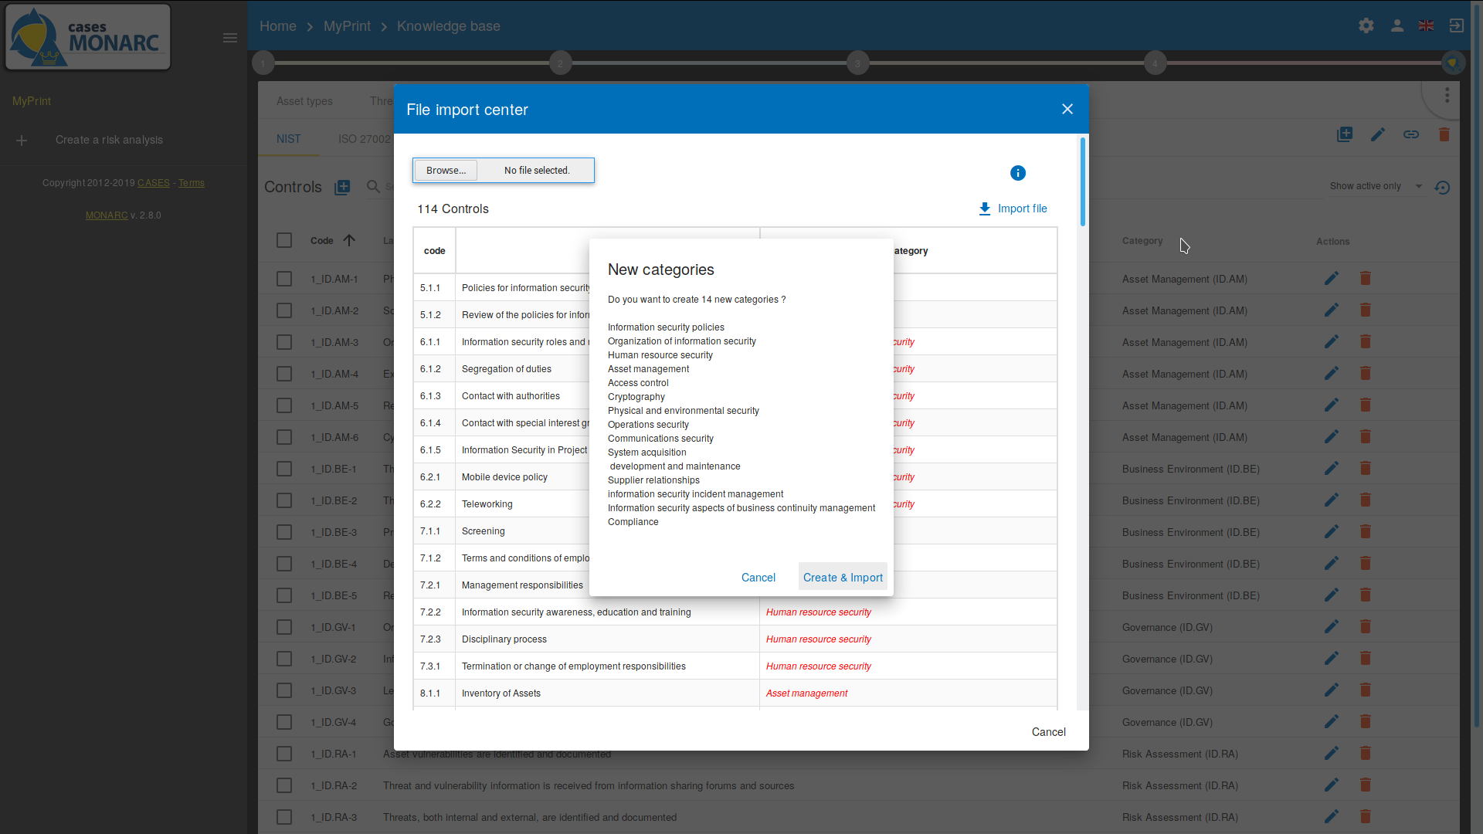This screenshot has height=834, width=1483.
Task: Click the link/chain icon in toolbar
Action: click(1412, 134)
